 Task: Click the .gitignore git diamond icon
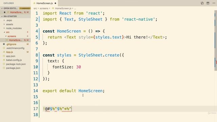[x=4, y=44]
